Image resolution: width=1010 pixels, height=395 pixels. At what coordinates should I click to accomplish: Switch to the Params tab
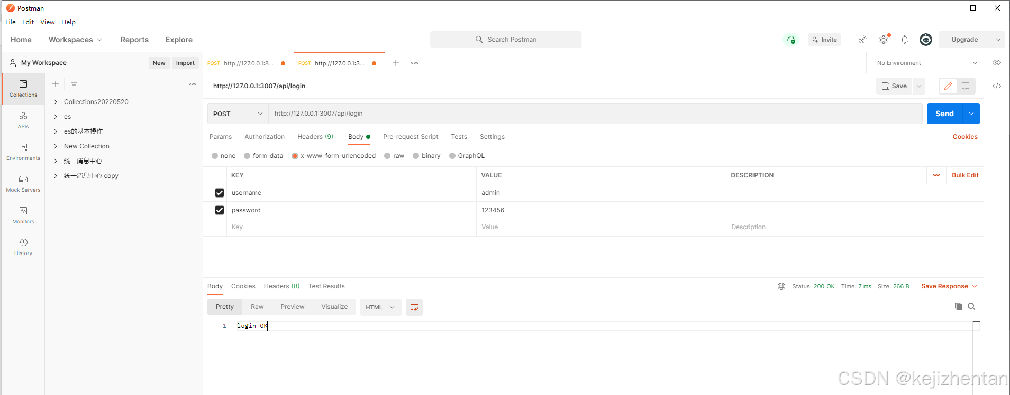click(x=221, y=137)
